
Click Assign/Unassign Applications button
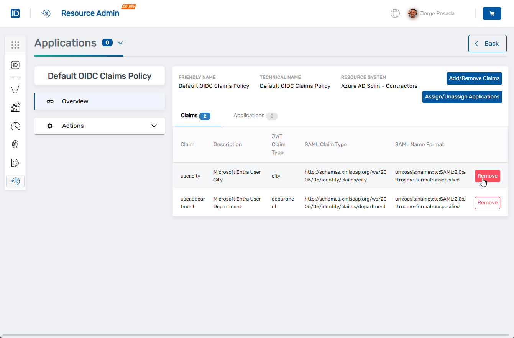(462, 96)
